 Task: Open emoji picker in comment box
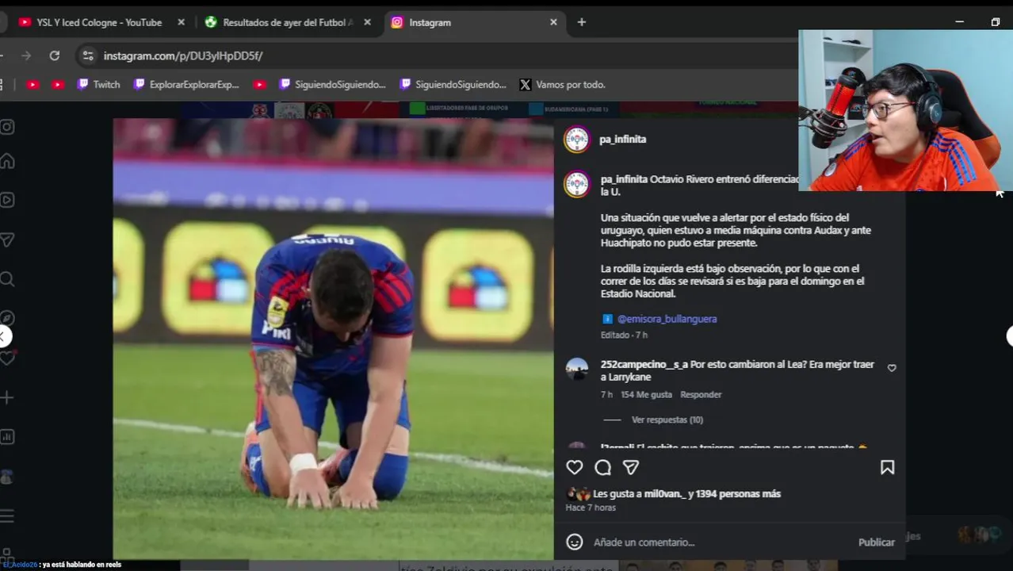pyautogui.click(x=575, y=542)
